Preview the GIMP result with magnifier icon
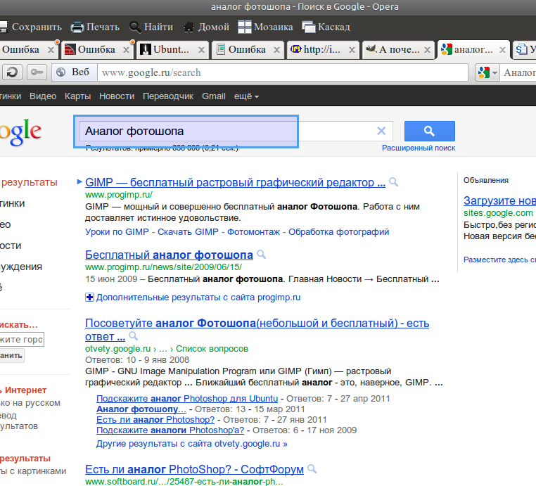536x486 pixels. coord(394,182)
